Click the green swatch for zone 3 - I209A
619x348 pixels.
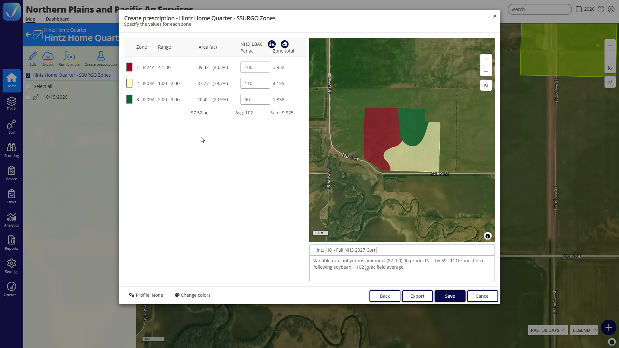pyautogui.click(x=129, y=99)
